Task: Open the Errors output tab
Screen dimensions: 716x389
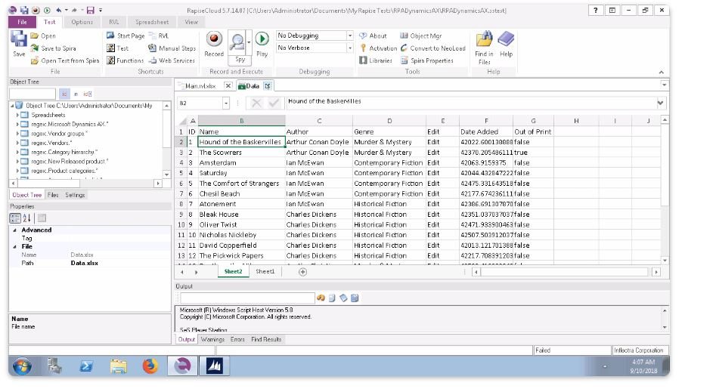Action: click(x=237, y=339)
